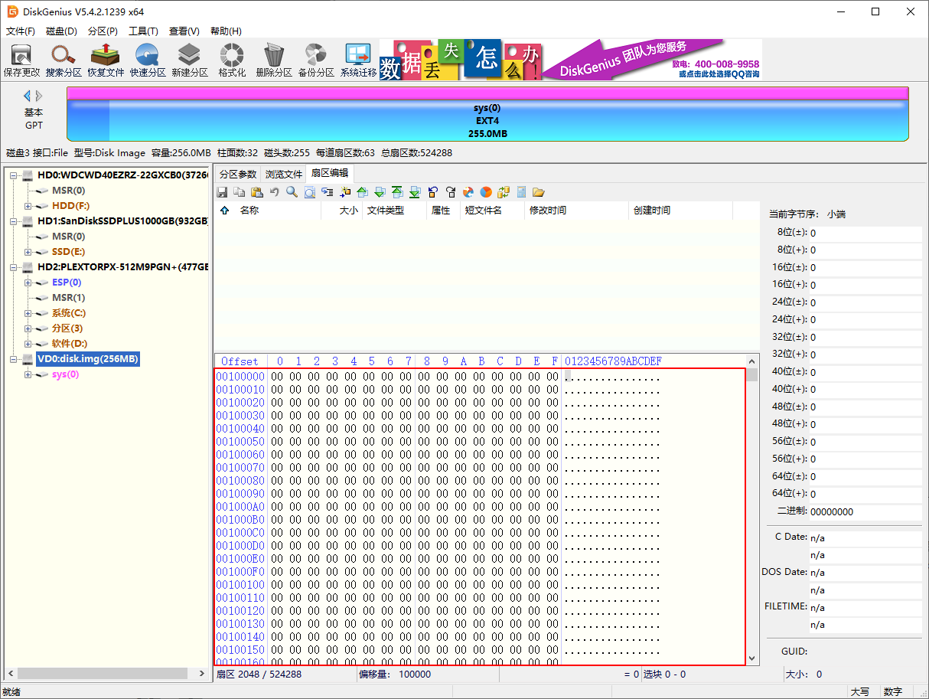This screenshot has height=699, width=929.
Task: Toggle the 大写 caps indicator in status bar
Action: tap(860, 691)
